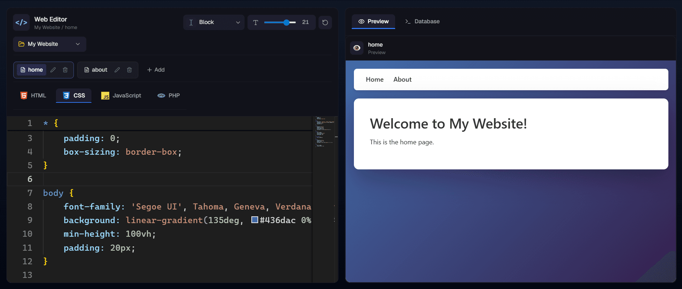
Task: Click the 'Welcome to My Website!' heading
Action: tap(448, 124)
